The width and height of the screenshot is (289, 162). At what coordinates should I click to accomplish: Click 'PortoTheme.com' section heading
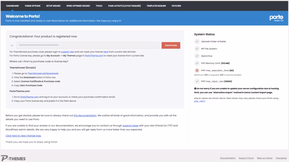(19, 91)
